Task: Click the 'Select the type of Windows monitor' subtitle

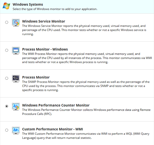Action: [55, 9]
